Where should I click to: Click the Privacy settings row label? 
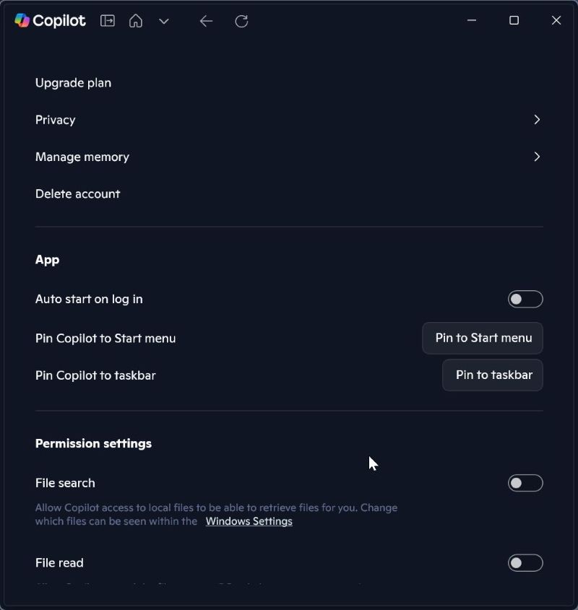[x=56, y=120]
